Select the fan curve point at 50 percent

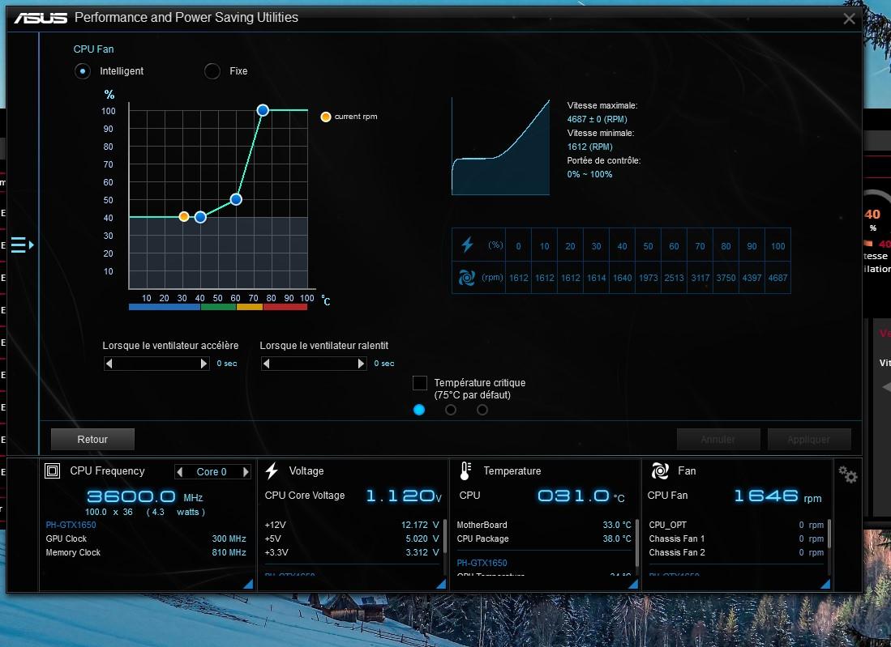click(237, 199)
